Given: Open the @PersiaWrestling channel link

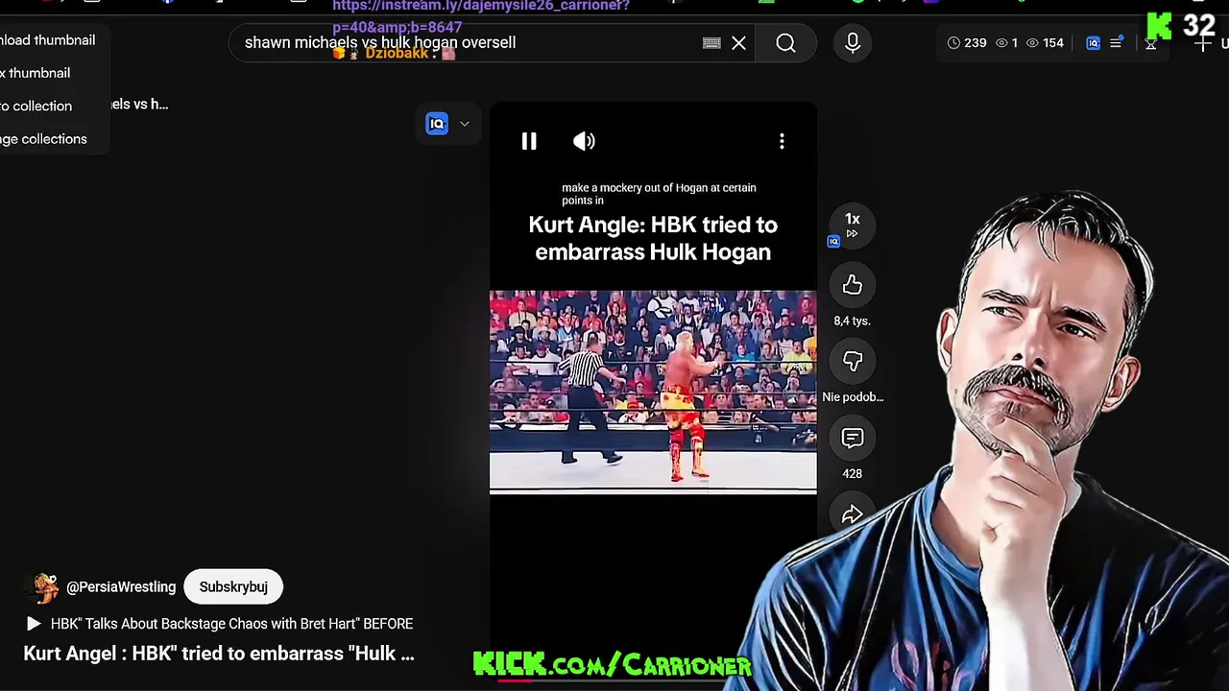Looking at the screenshot, I should coord(121,587).
